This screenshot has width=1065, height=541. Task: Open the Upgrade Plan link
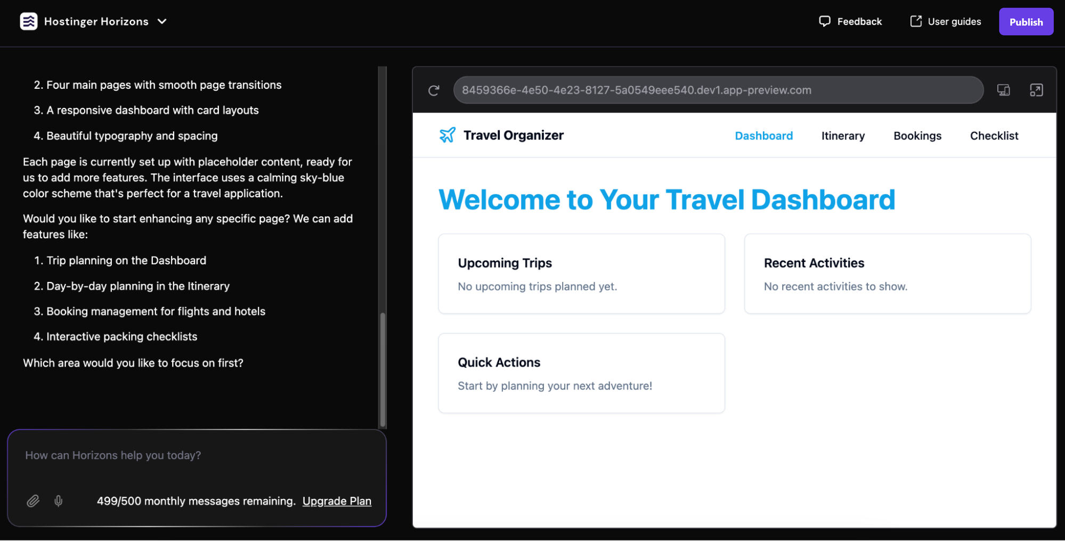[337, 501]
